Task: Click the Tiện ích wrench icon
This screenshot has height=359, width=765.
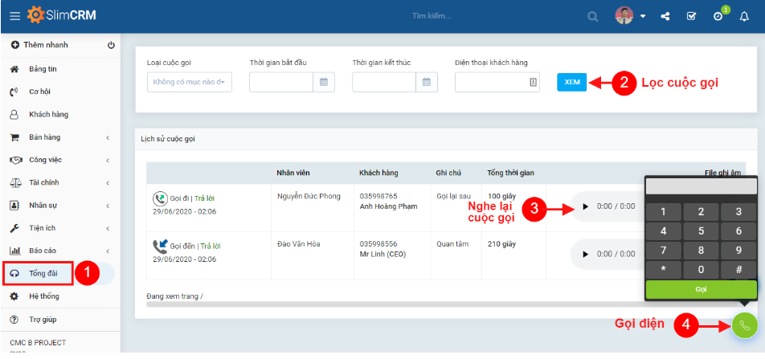Action: coord(14,228)
